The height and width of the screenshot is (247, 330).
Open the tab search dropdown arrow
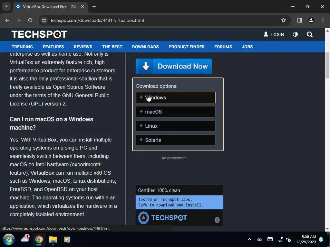coord(6,6)
